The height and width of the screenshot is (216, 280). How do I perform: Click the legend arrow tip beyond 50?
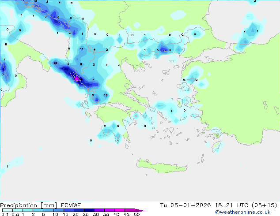pyautogui.click(x=140, y=210)
